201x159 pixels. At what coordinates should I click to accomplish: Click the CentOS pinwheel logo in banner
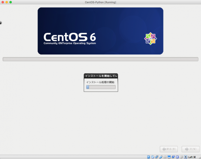[151, 39]
